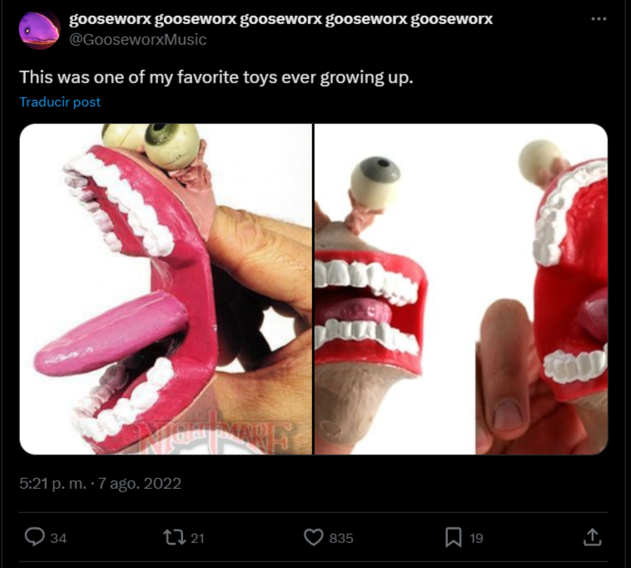Click the reply count 34
The height and width of the screenshot is (568, 631).
click(x=58, y=538)
